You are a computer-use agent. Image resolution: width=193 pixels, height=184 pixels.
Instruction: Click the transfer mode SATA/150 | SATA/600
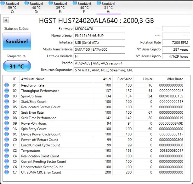[99, 49]
